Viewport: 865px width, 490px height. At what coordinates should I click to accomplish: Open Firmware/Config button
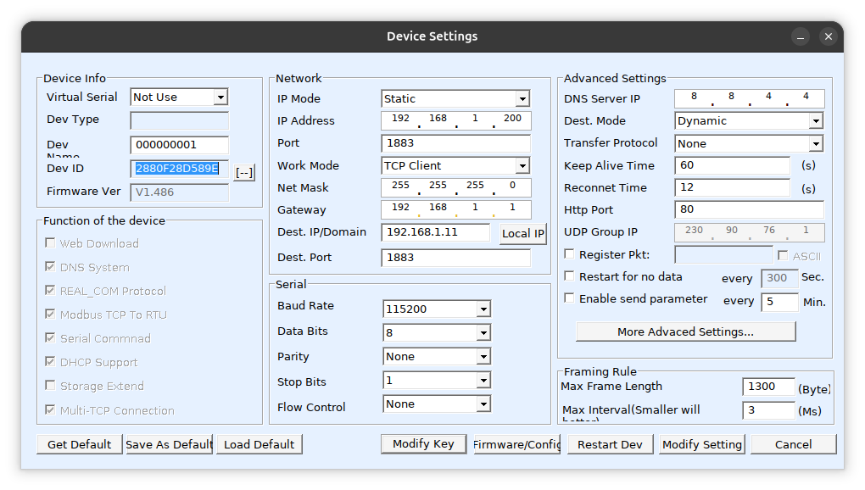coord(517,444)
